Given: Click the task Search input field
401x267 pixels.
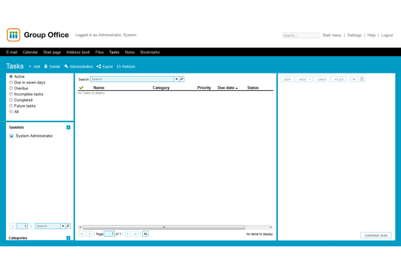Looking at the screenshot, I should (132, 79).
